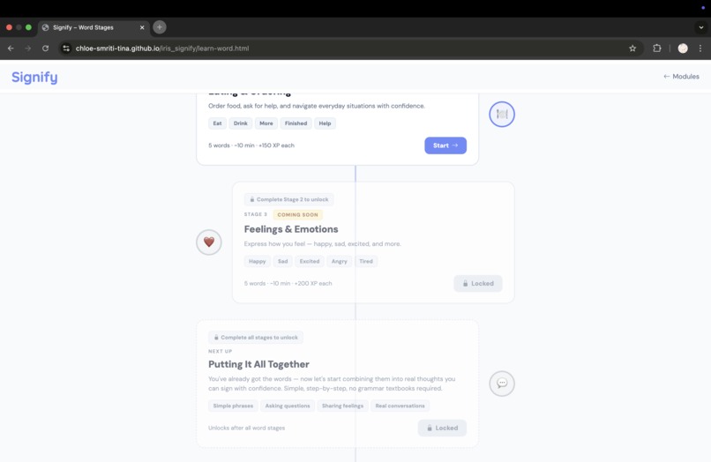This screenshot has height=462, width=711.
Task: Reload the page
Action: [x=45, y=48]
